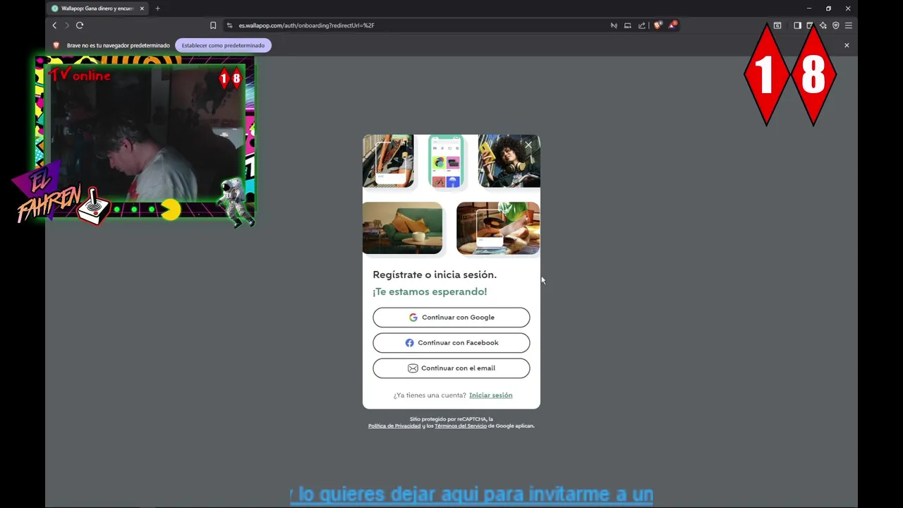Image resolution: width=903 pixels, height=508 pixels.
Task: Reload the Wallapop page
Action: pos(80,25)
